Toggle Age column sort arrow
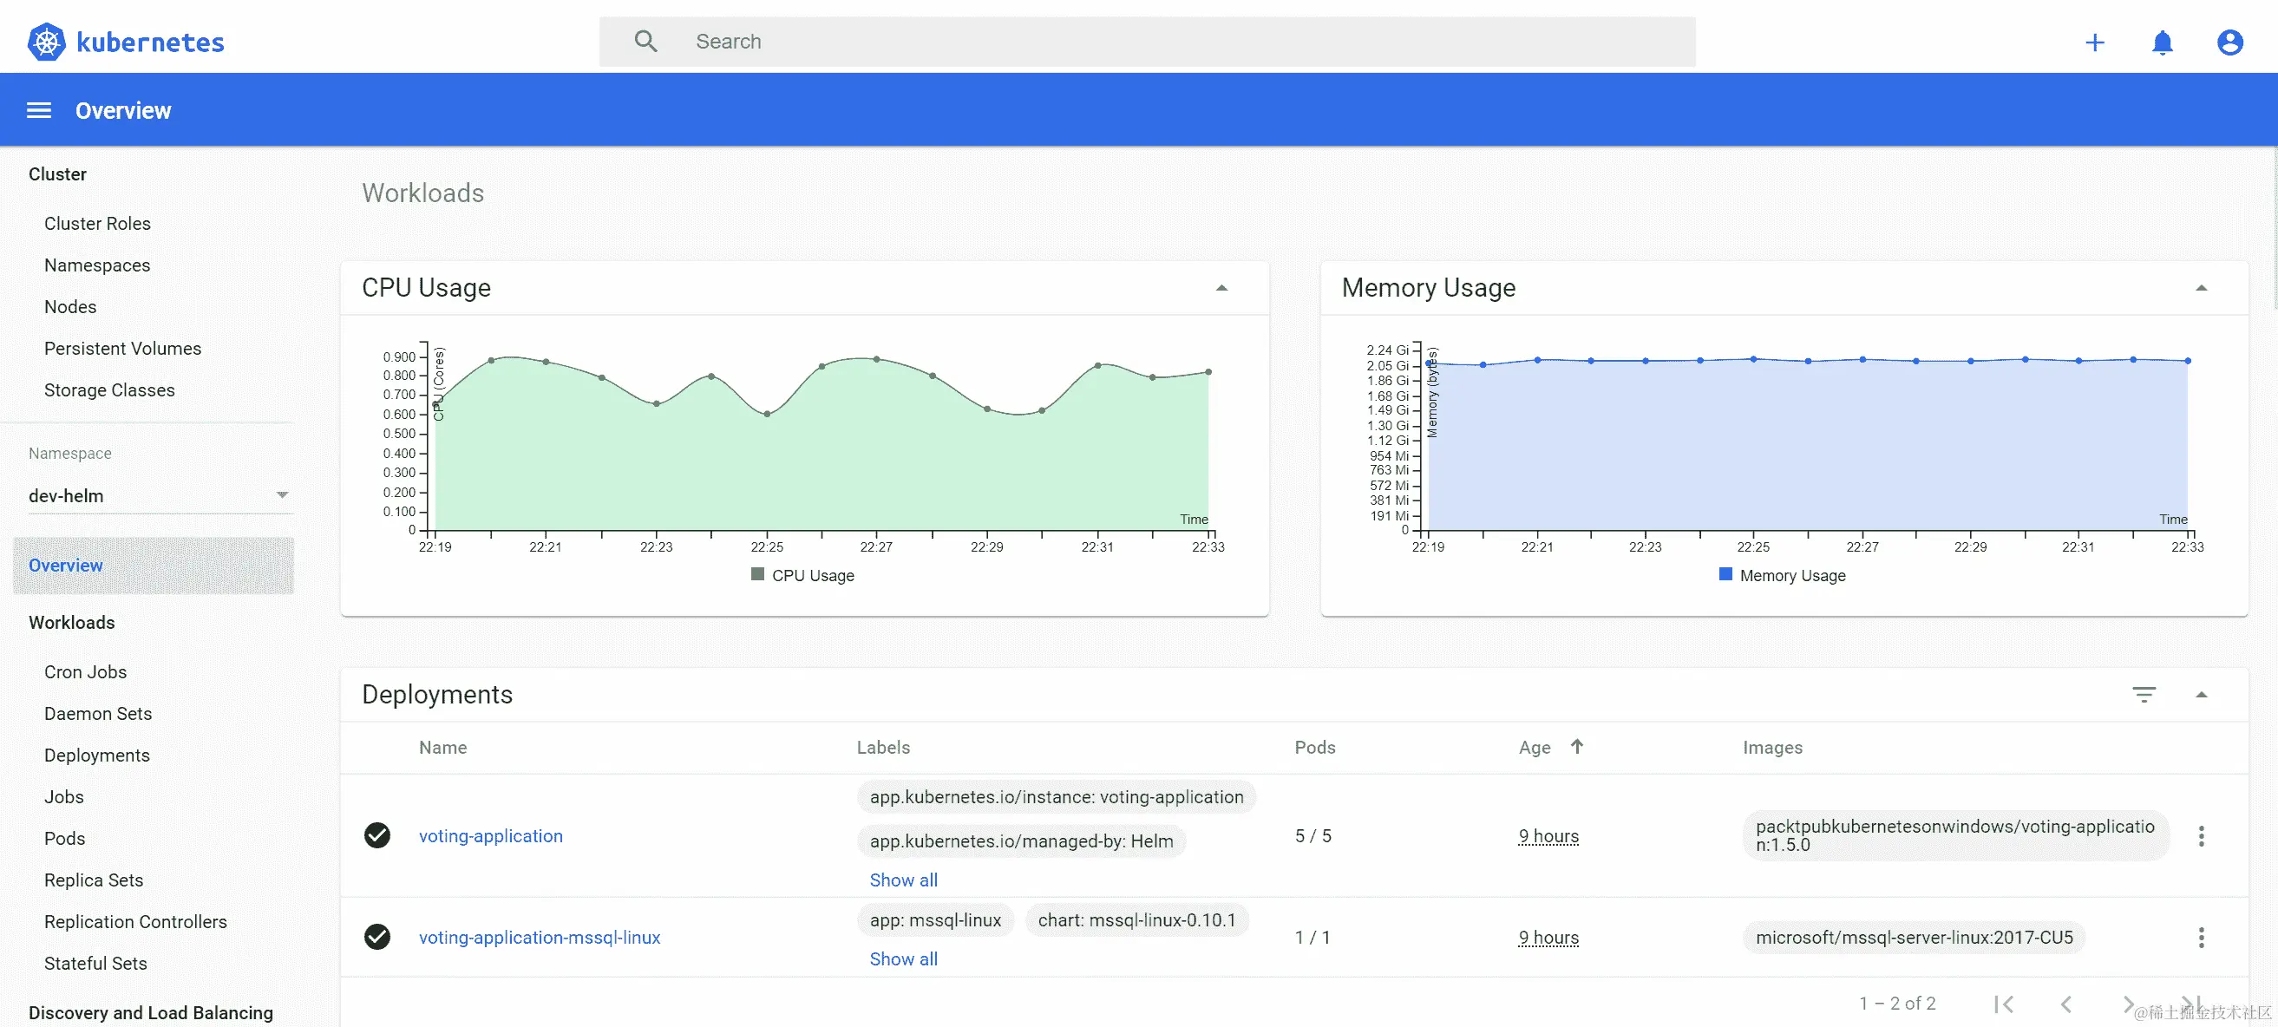The image size is (2278, 1027). [x=1577, y=747]
